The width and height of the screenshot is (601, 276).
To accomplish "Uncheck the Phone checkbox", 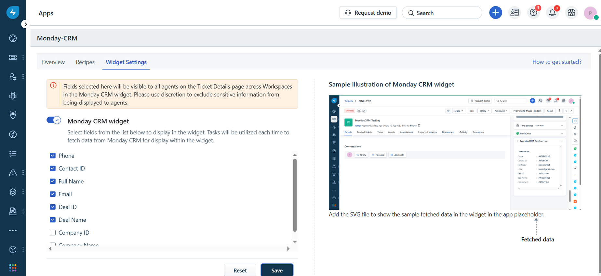I will click(53, 156).
